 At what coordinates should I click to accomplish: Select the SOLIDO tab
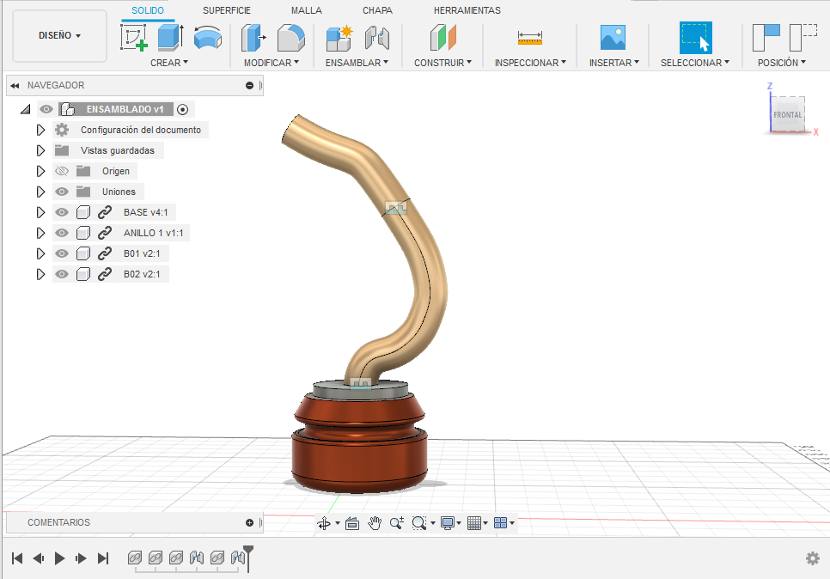148,10
